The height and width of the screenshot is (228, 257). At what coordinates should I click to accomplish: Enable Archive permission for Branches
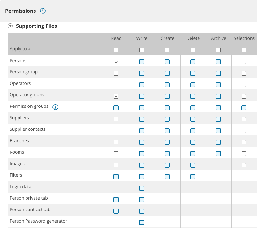tap(218, 142)
